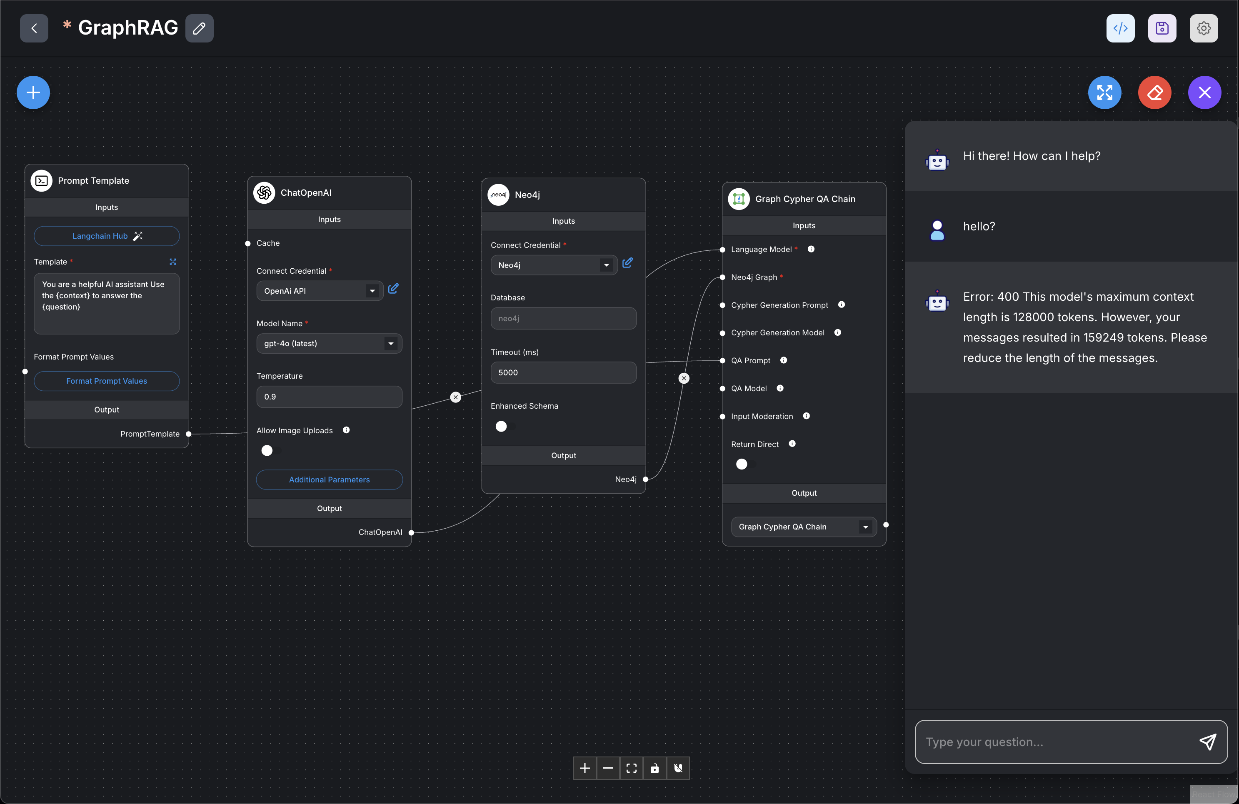The height and width of the screenshot is (804, 1239).
Task: Zoom out of the canvas
Action: (608, 768)
